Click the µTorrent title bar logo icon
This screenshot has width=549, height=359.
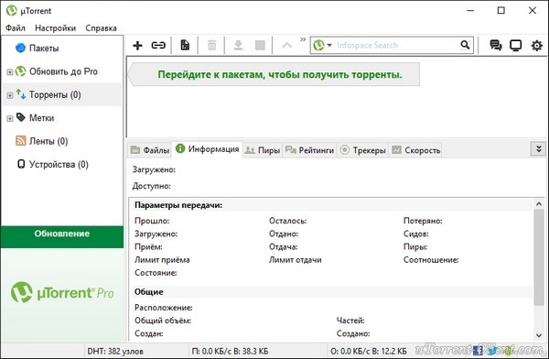[x=12, y=10]
